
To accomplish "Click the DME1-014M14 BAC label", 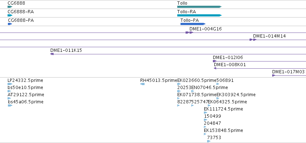I will click(x=269, y=36).
